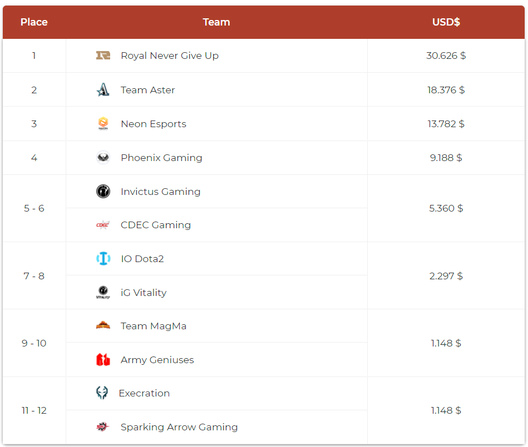Open the Execration team name link

pos(144,393)
